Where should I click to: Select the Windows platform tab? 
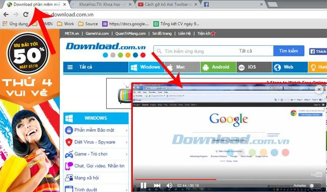[146, 67]
